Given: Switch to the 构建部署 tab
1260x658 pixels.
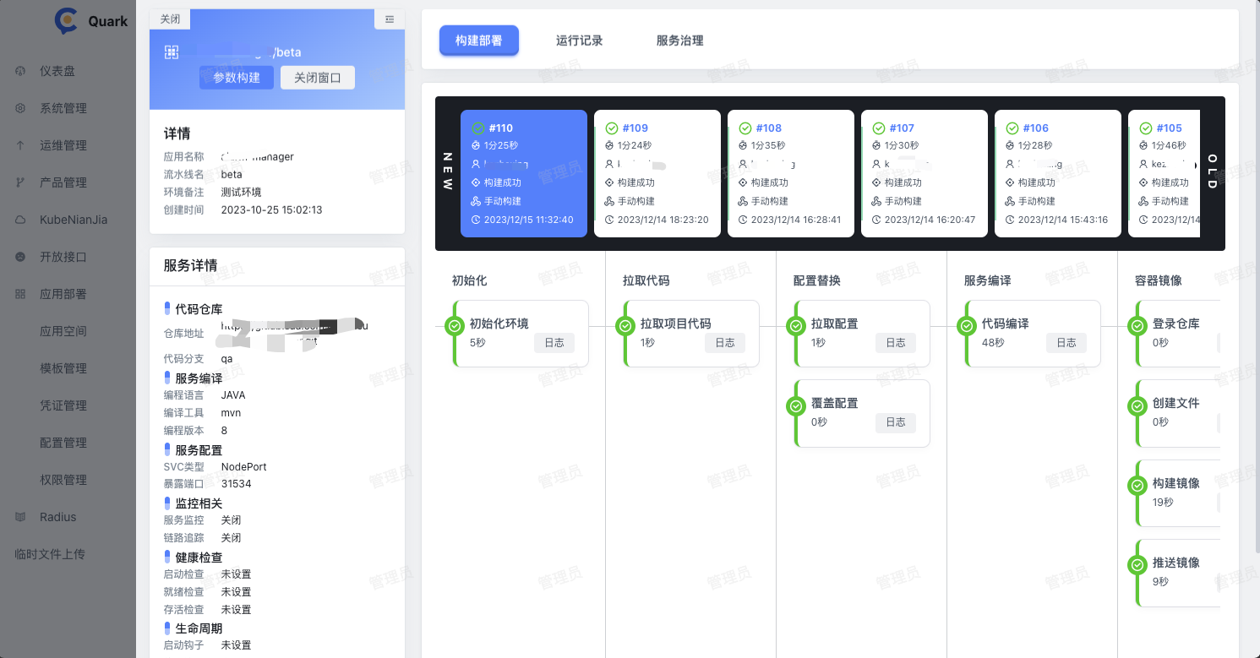Looking at the screenshot, I should pos(479,41).
